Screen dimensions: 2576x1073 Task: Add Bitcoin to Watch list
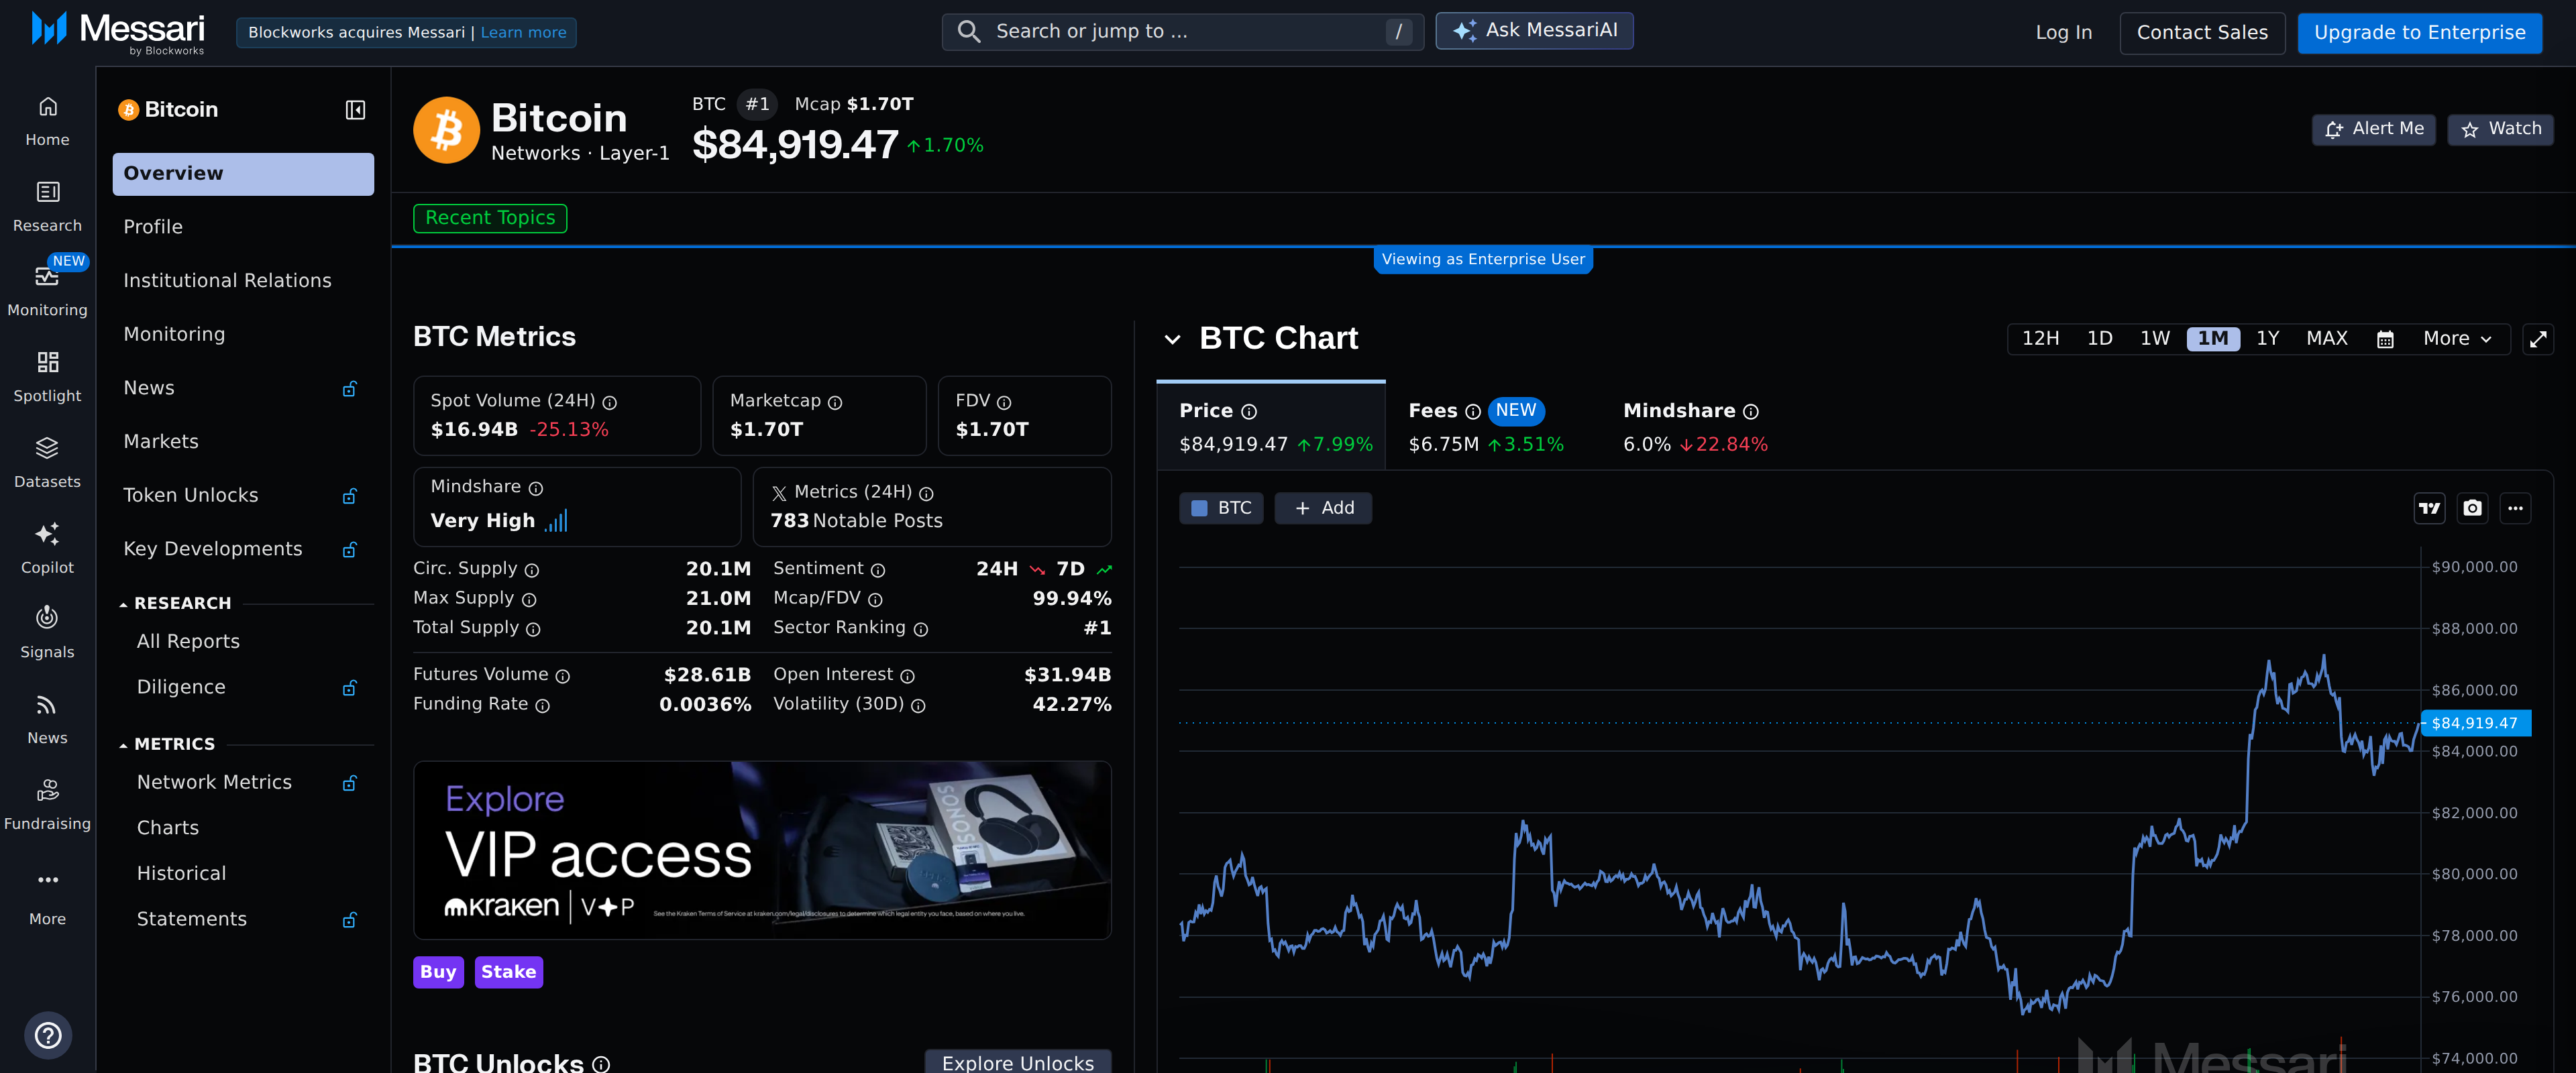tap(2500, 129)
